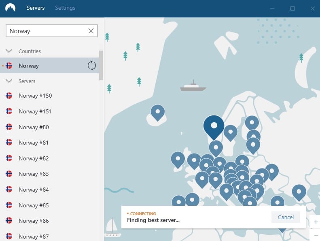320x241 pixels.
Task: Click the Norway flag in Countries row
Action: click(9, 66)
